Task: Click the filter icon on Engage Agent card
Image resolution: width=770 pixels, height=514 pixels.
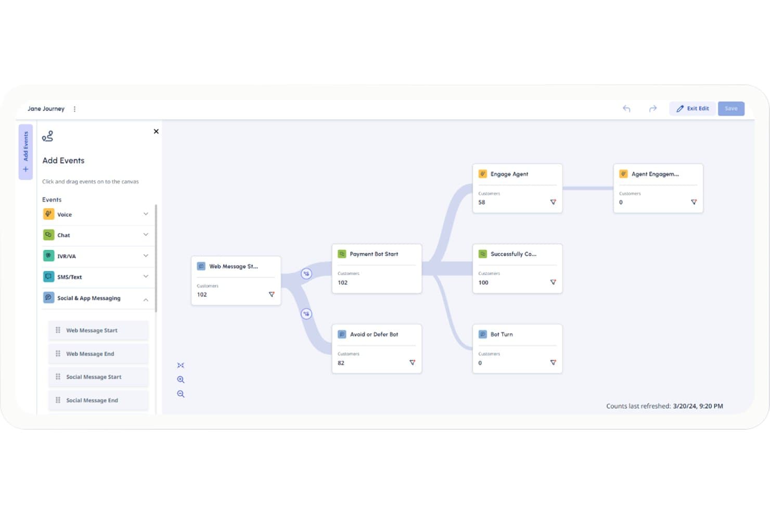Action: pos(553,202)
